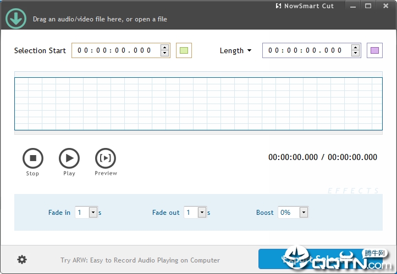397x274 pixels.
Task: Increase Length time with up arrow
Action: point(355,48)
